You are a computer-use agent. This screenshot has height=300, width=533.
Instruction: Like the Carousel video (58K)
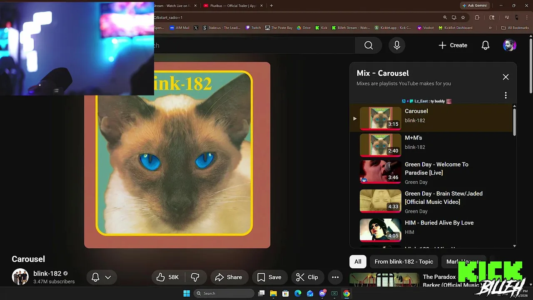(167, 277)
